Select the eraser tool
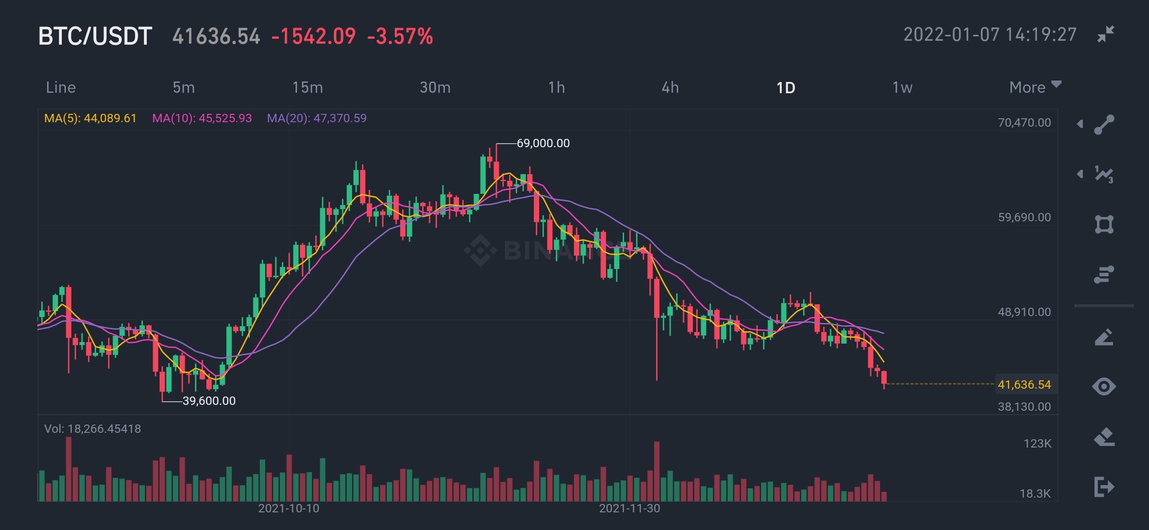This screenshot has height=530, width=1149. click(1104, 437)
